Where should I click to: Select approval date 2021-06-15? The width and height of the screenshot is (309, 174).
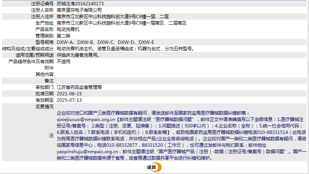coord(69,94)
